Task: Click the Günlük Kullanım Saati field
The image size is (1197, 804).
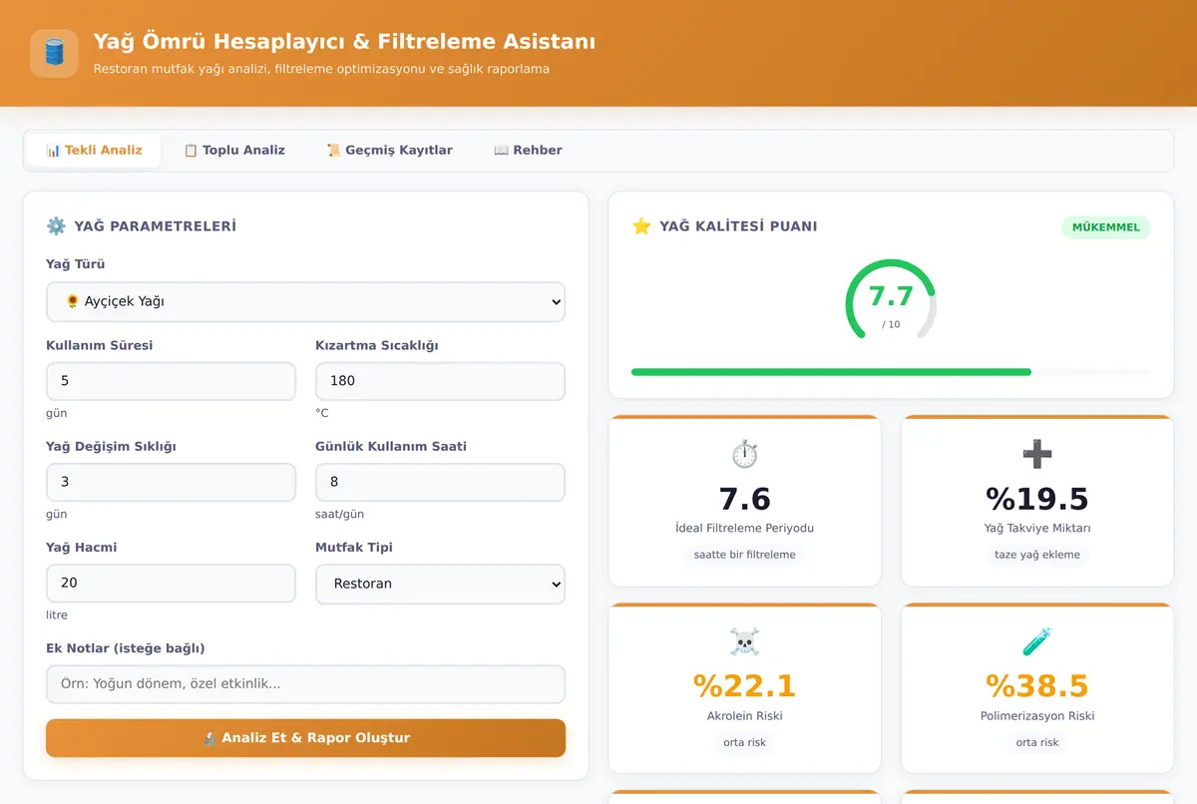Action: pyautogui.click(x=440, y=482)
